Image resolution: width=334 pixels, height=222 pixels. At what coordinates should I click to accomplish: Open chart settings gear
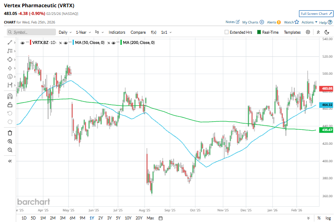tap(308, 32)
